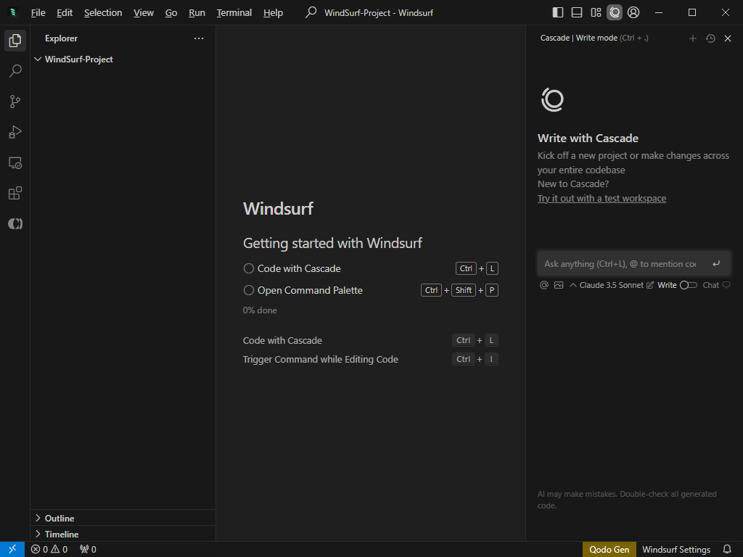Image resolution: width=743 pixels, height=557 pixels.
Task: Start a new Cascade conversation with plus icon
Action: (693, 38)
